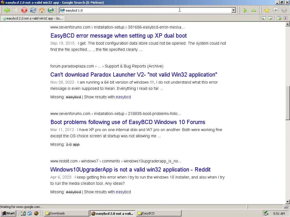Click the green Up triangle button
This screenshot has width=290, height=217.
click(254, 10)
